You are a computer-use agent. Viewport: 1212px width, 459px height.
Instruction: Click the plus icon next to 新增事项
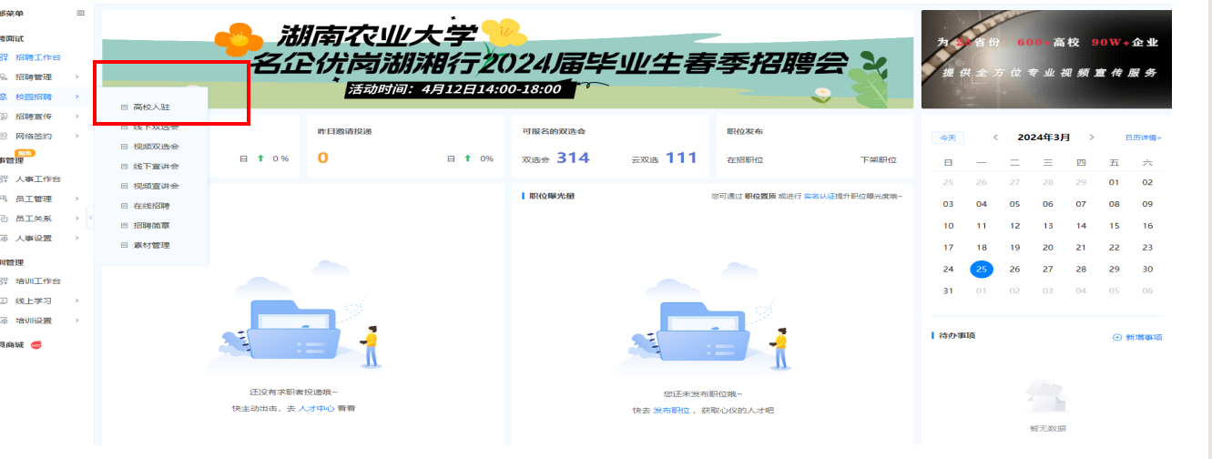click(x=1117, y=337)
